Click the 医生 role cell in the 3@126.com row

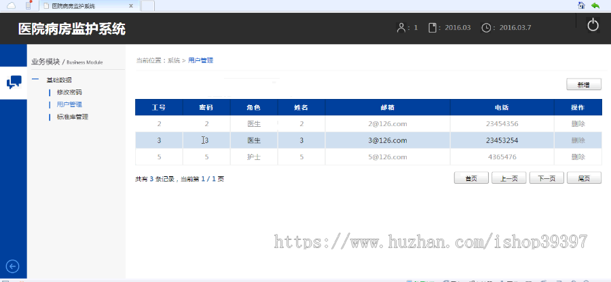coord(254,140)
